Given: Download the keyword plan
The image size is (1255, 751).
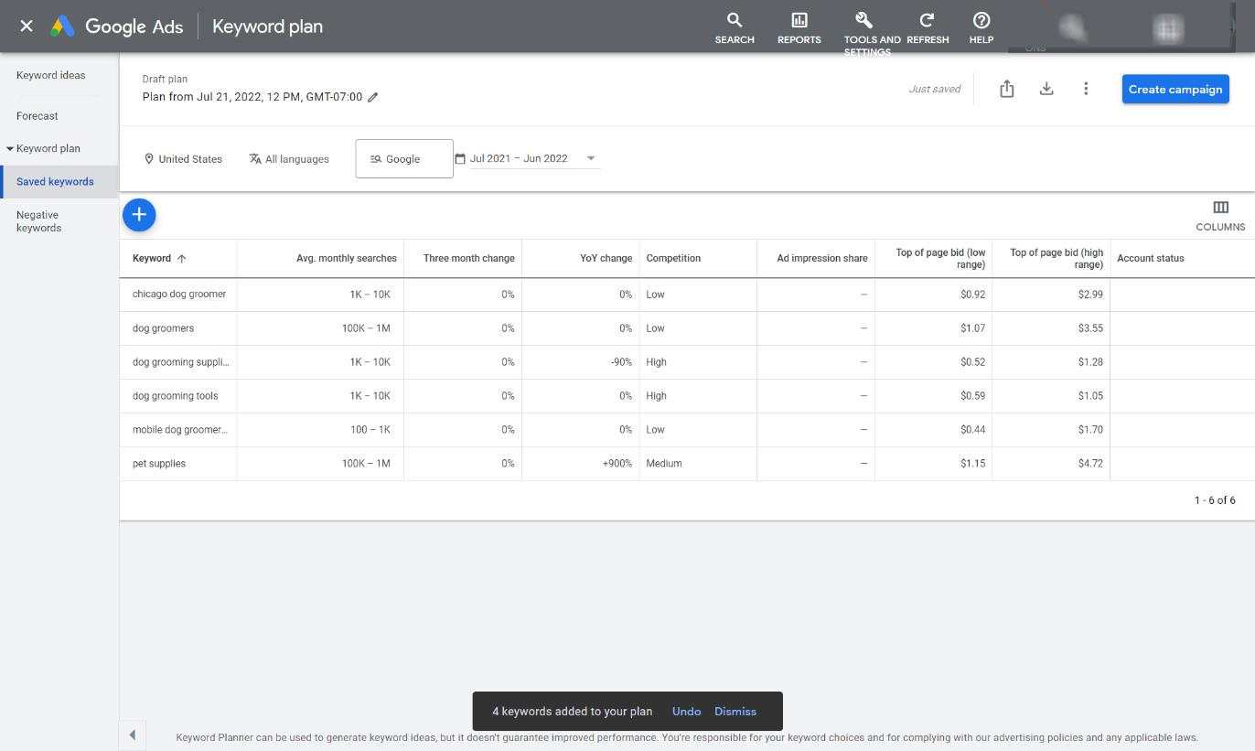Looking at the screenshot, I should click(x=1046, y=89).
